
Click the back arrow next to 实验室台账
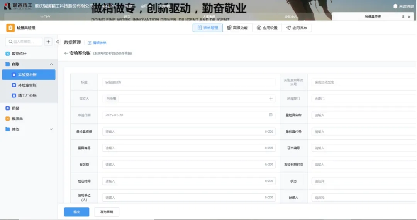(66, 53)
